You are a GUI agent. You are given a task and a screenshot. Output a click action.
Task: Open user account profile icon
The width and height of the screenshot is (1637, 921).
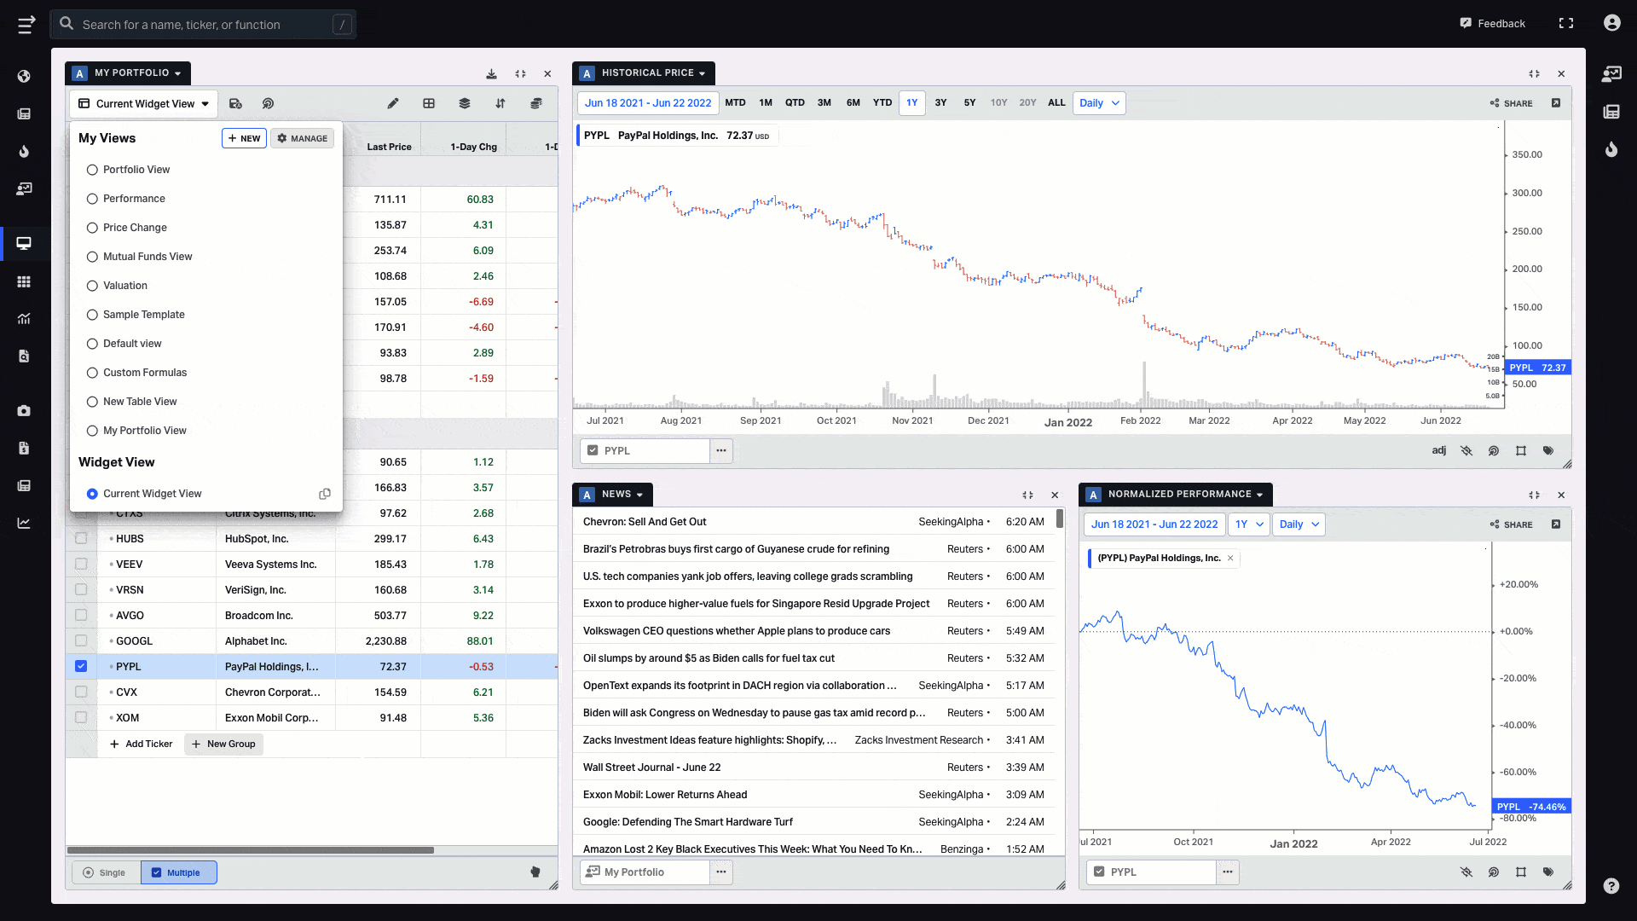(1611, 23)
